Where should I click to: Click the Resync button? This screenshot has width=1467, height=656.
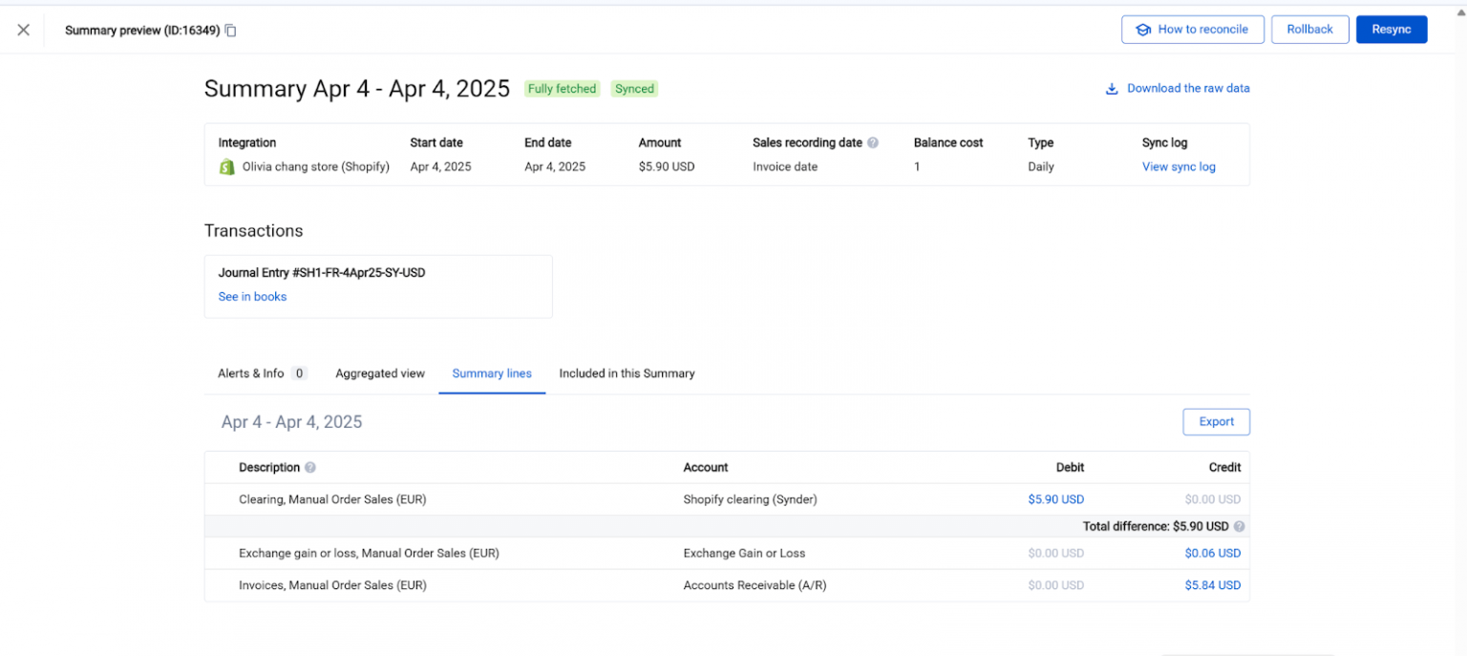click(1392, 30)
